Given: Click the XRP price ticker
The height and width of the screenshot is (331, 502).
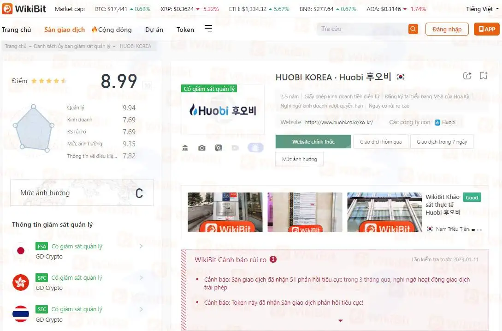Looking at the screenshot, I should 189,9.
